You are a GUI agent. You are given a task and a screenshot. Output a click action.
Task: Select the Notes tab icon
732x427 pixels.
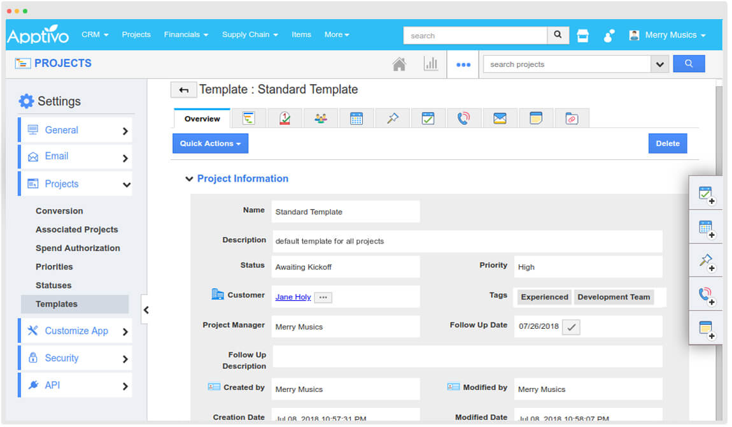(536, 118)
